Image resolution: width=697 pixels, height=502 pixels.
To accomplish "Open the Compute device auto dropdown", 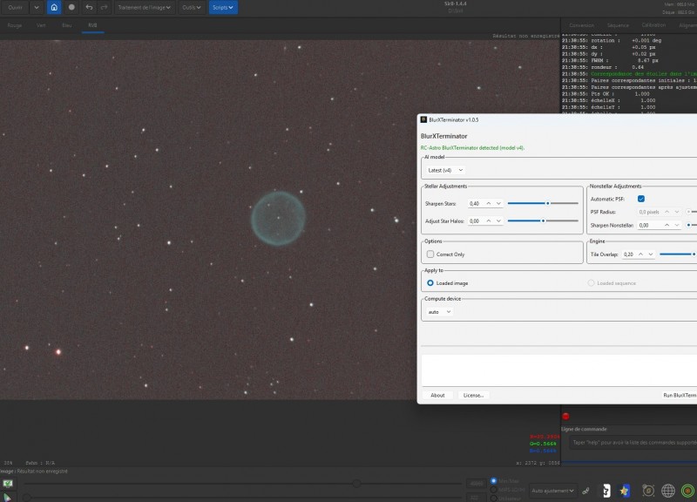I will coord(439,312).
